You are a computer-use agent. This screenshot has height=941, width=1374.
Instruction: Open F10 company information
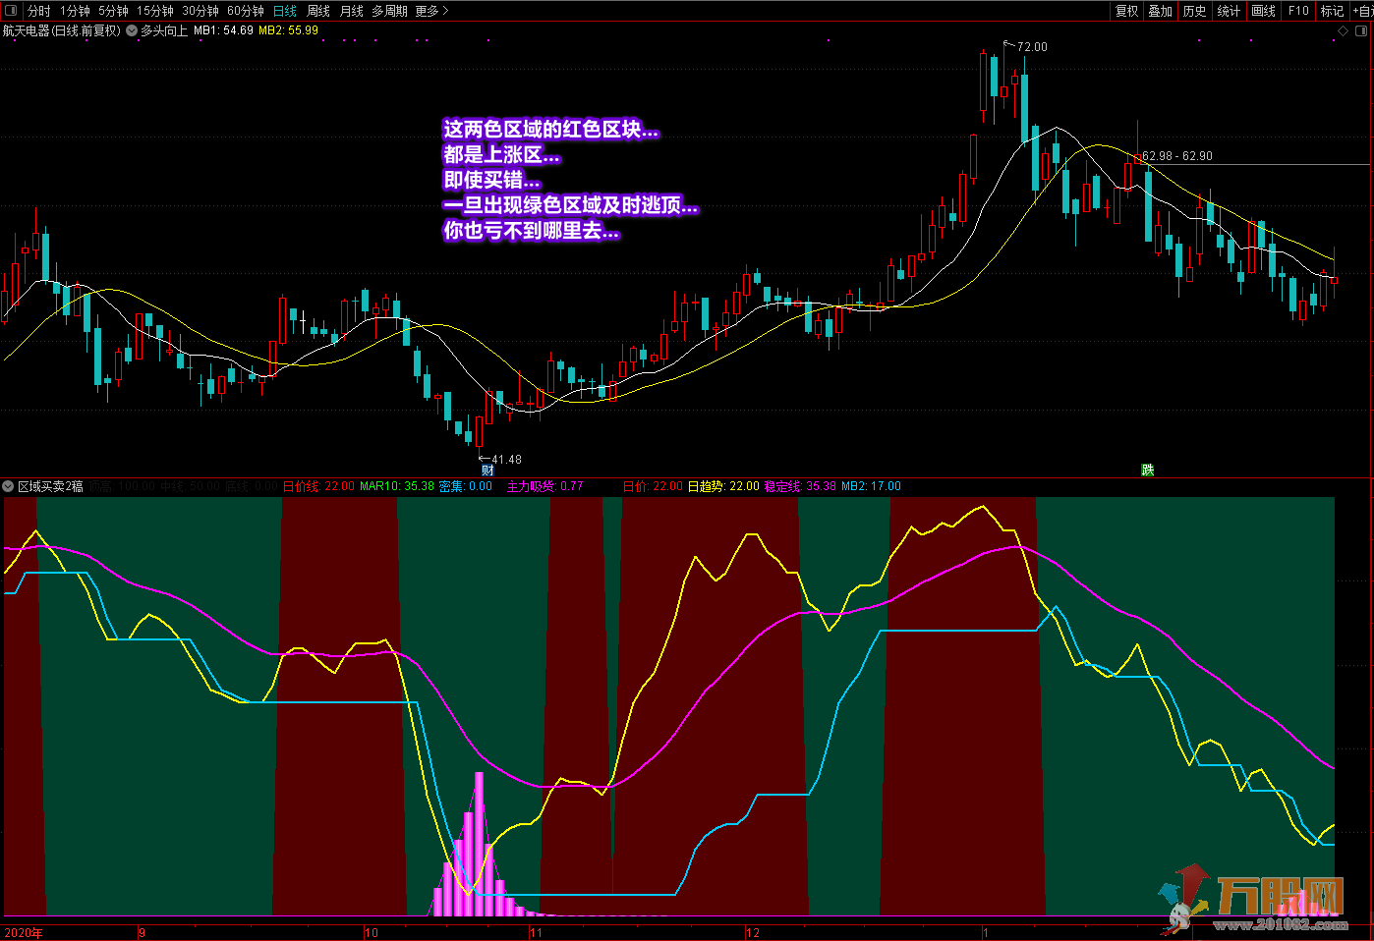tap(1298, 11)
